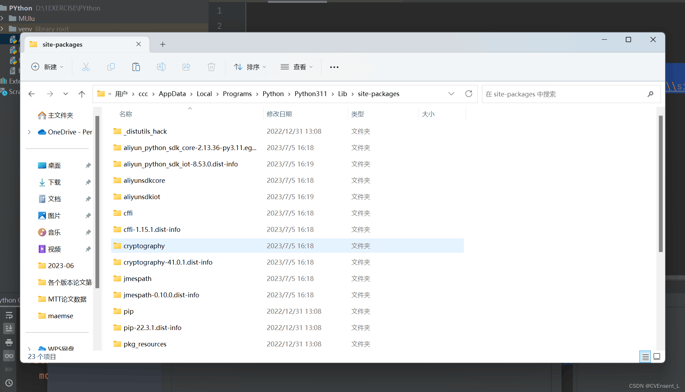
Task: Open the Sort (排序) dropdown
Action: (250, 67)
